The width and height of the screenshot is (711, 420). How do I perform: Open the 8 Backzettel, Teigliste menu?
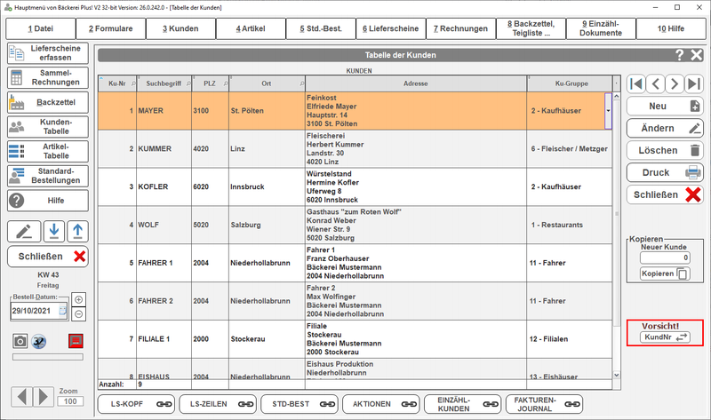point(531,28)
